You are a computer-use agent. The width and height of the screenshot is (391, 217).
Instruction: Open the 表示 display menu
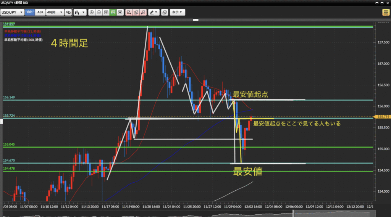point(177,12)
